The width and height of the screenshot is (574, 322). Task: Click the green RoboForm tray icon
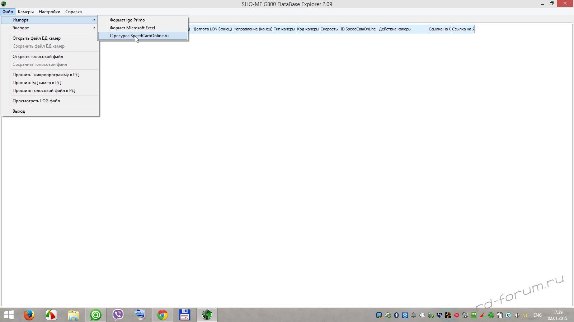pyautogui.click(x=474, y=315)
